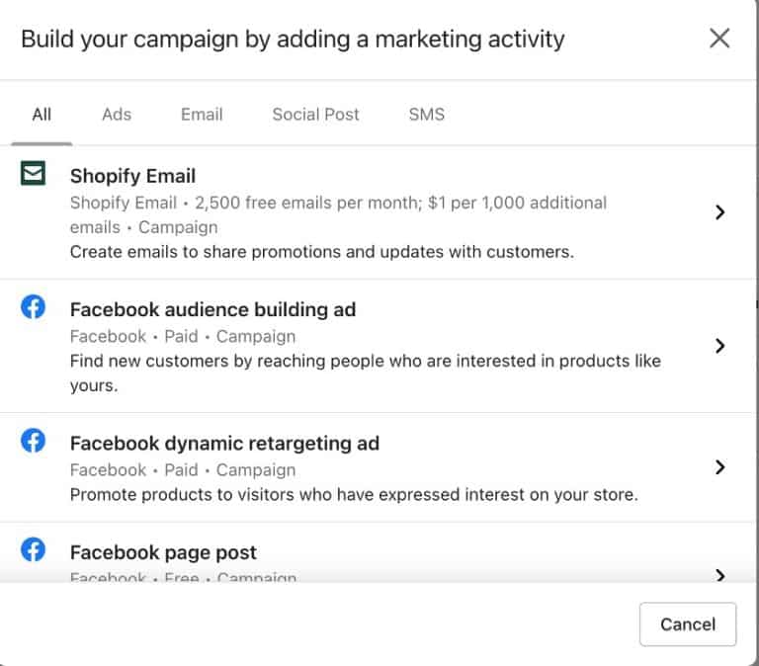The image size is (759, 666).
Task: Click the Shopify Email envelope icon
Action: [x=34, y=175]
